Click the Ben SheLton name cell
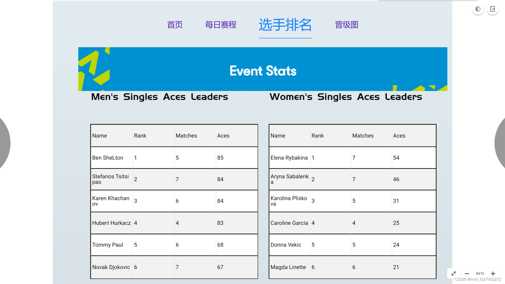 point(108,158)
